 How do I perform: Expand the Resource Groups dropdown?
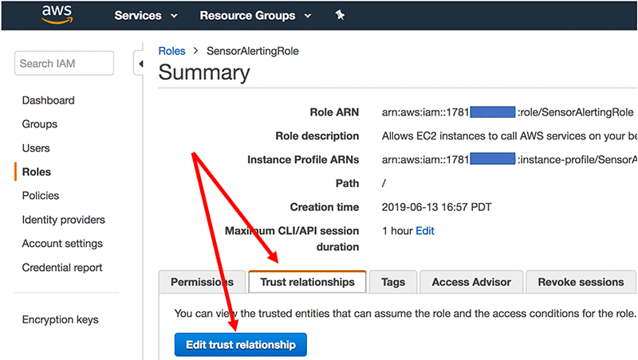[x=255, y=15]
